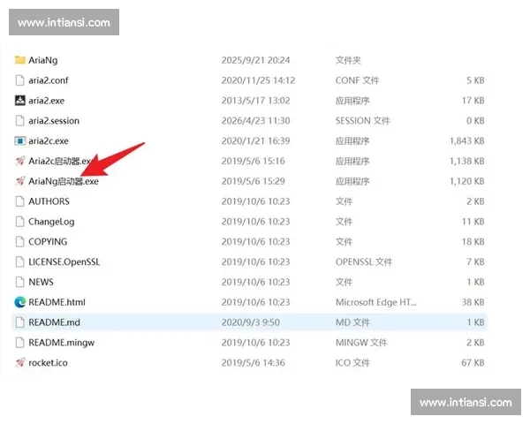Click the Edge icon of README.html
Image resolution: width=530 pixels, height=424 pixels.
click(x=20, y=302)
